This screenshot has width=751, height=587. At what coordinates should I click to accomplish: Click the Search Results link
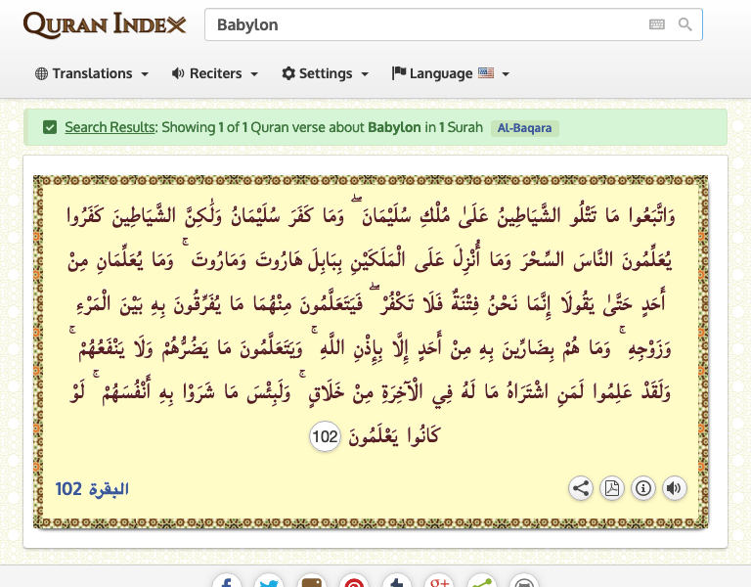[x=110, y=127]
